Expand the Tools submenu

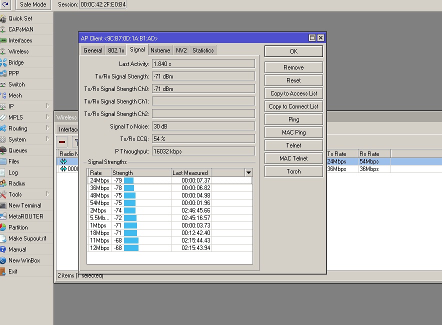(47, 194)
